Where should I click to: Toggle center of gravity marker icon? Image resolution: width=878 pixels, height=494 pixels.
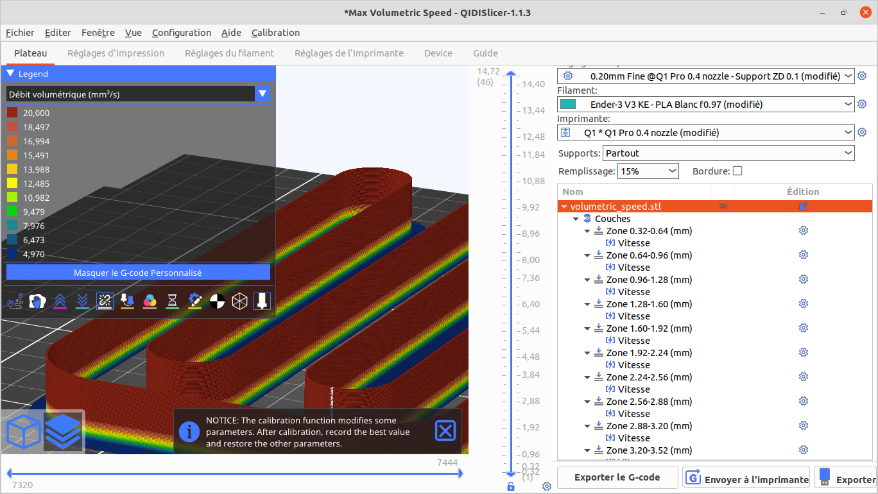point(218,301)
